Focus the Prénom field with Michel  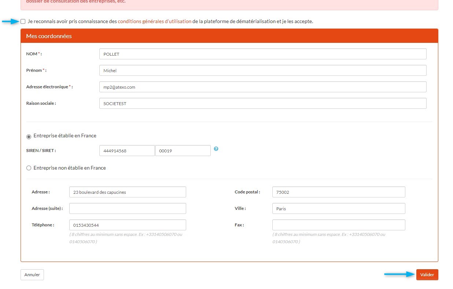262,70
